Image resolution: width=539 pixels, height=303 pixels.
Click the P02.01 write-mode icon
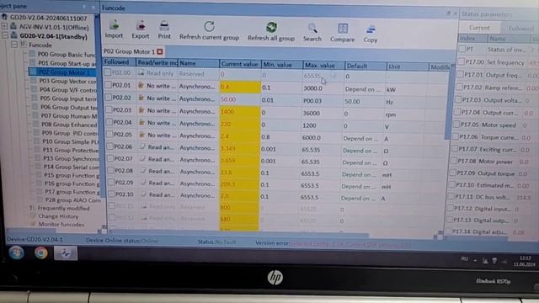(141, 86)
